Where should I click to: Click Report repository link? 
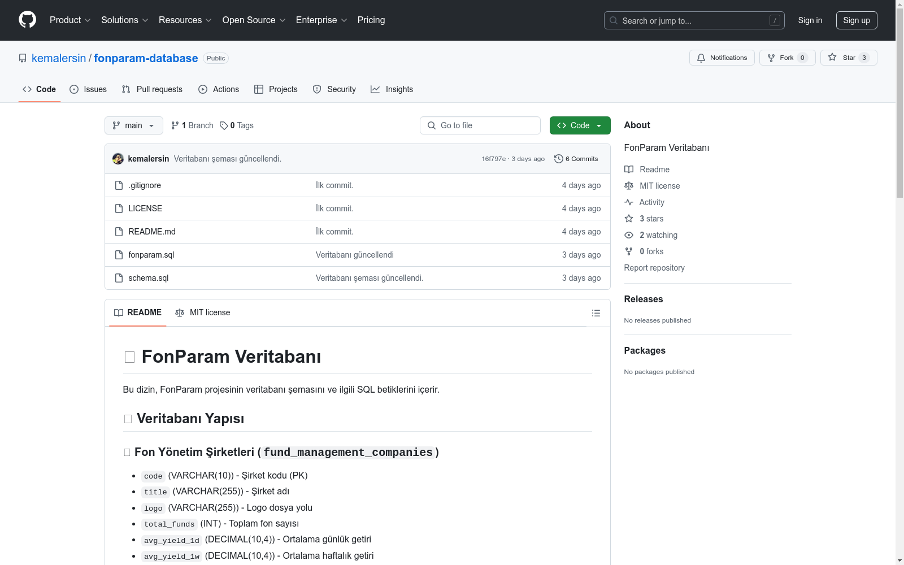654,268
